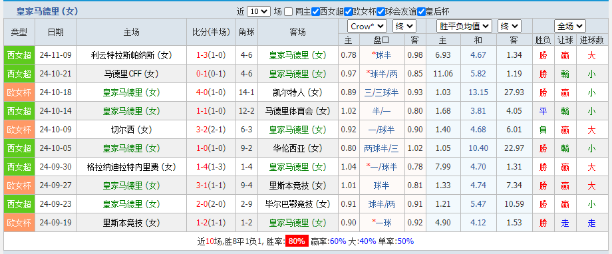The image size is (612, 254).
Task: Click the 皇家马德里 (女) team title
Action: point(47,12)
